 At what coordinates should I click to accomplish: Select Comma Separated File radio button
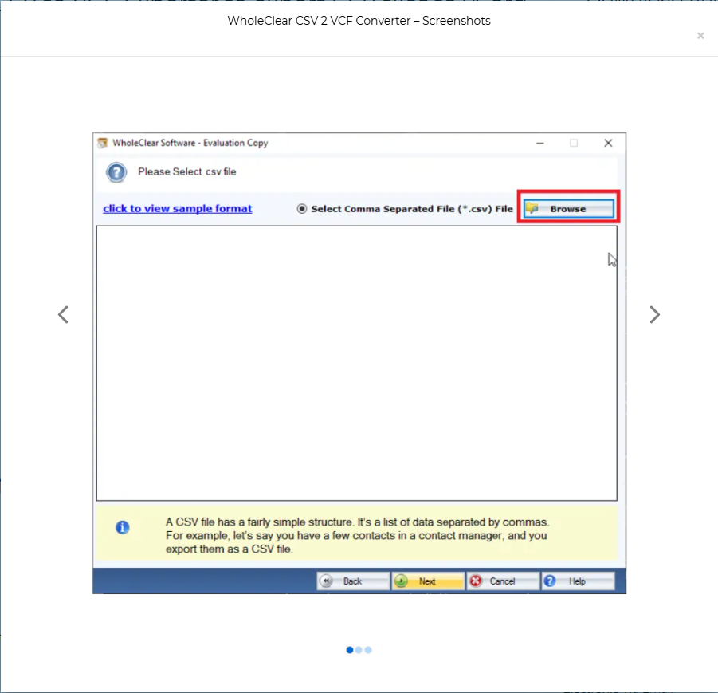[302, 209]
